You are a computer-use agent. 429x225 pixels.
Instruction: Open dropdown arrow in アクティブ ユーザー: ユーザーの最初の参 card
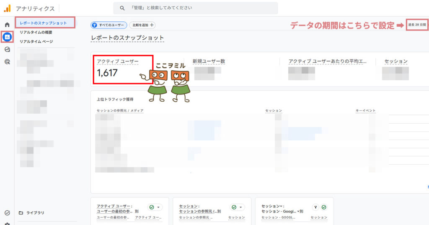(158, 207)
